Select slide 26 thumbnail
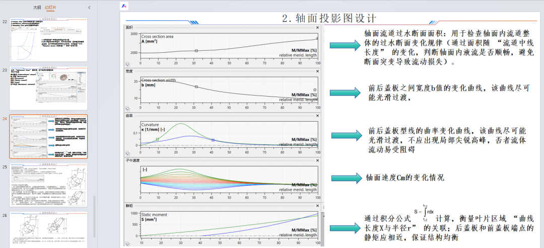 [48, 230]
